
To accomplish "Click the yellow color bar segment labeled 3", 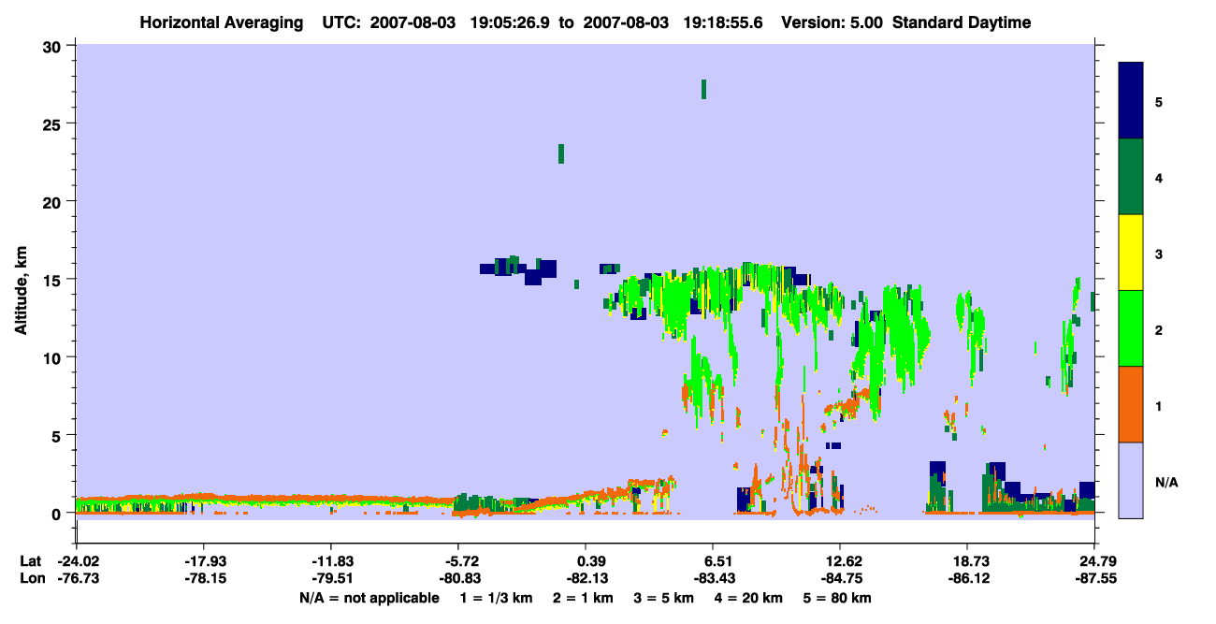I will [x=1131, y=253].
